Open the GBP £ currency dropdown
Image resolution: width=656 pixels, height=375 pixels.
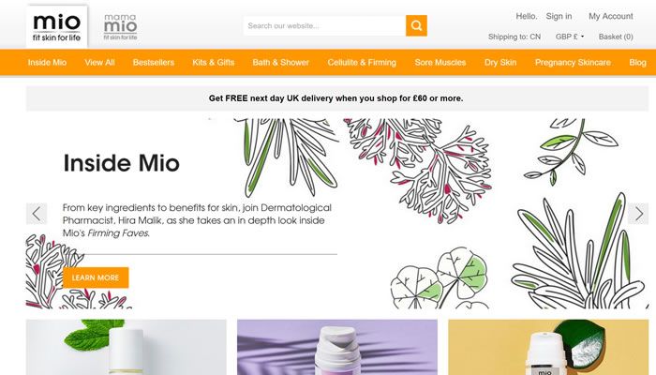tap(570, 37)
